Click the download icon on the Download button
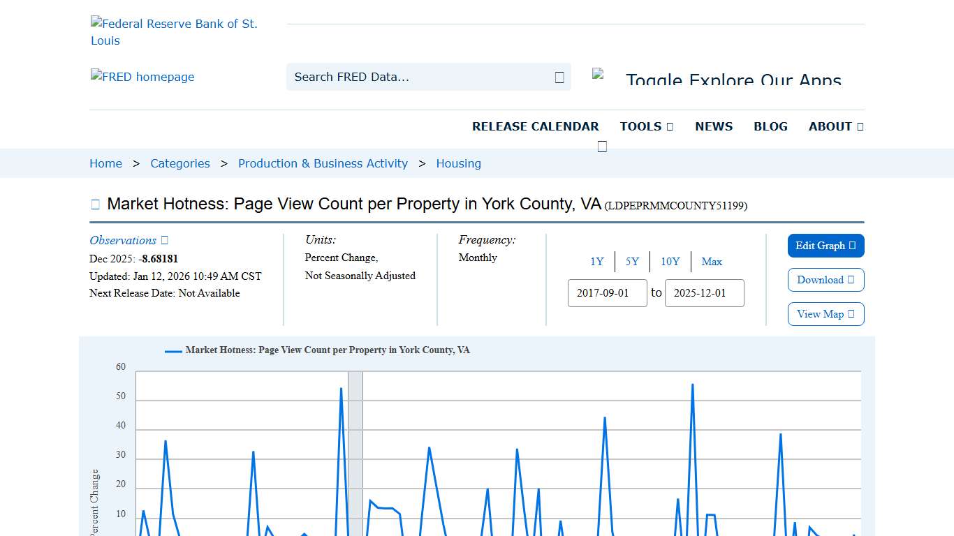Screen dimensions: 954x536 click(x=849, y=280)
